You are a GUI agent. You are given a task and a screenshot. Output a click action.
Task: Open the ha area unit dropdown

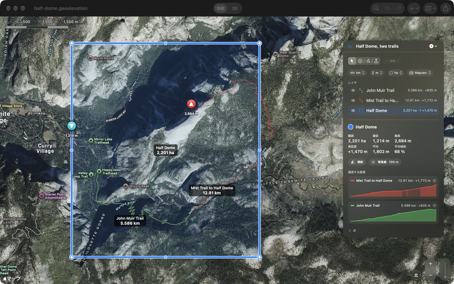point(396,73)
